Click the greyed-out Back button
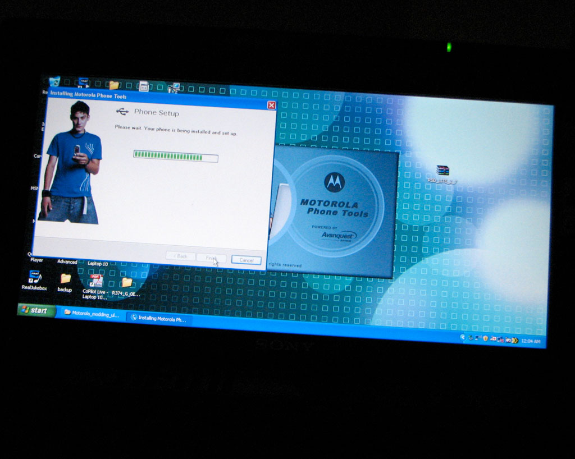Screen dimensions: 575x459 coord(180,256)
